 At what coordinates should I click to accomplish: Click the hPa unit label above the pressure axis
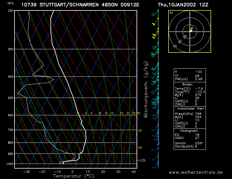pyautogui.click(x=10, y=3)
